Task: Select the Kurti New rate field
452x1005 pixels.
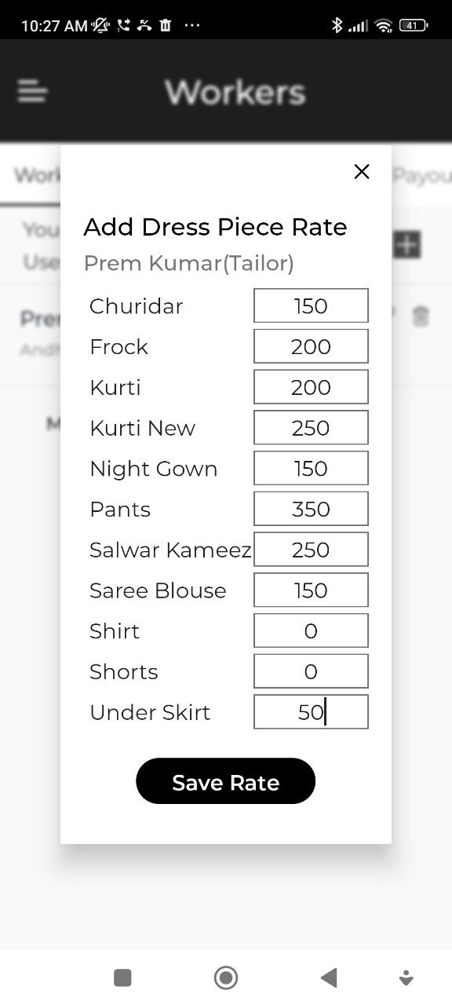Action: (311, 427)
